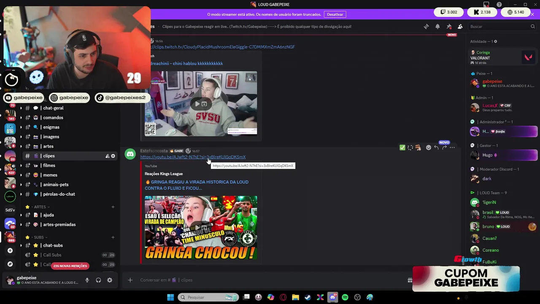540x304 pixels.
Task: Open Steam from the taskbar
Action: (x=308, y=297)
